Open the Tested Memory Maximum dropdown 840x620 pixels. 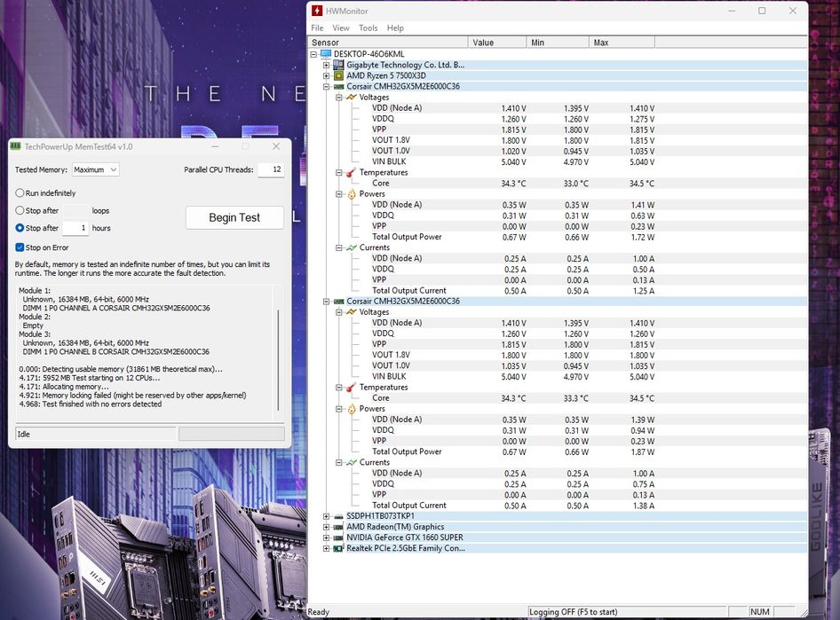pyautogui.click(x=95, y=169)
